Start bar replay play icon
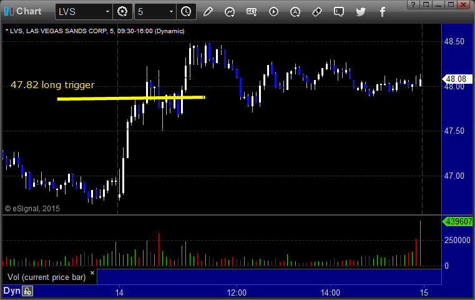475x300 pixels. point(273,12)
